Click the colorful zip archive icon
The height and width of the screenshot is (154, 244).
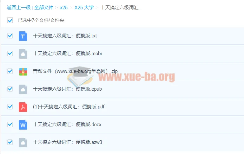point(23,72)
